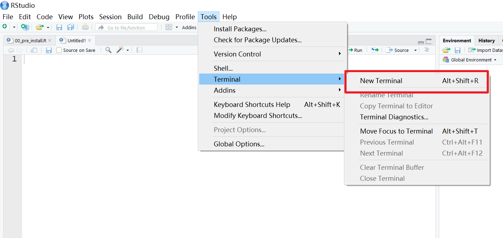The height and width of the screenshot is (238, 503).
Task: Close the Tools menu via Tools
Action: [208, 17]
